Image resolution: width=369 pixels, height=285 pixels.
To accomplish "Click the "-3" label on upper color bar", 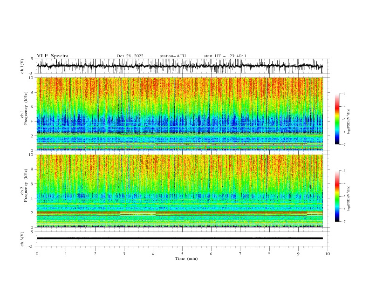I will (344, 94).
